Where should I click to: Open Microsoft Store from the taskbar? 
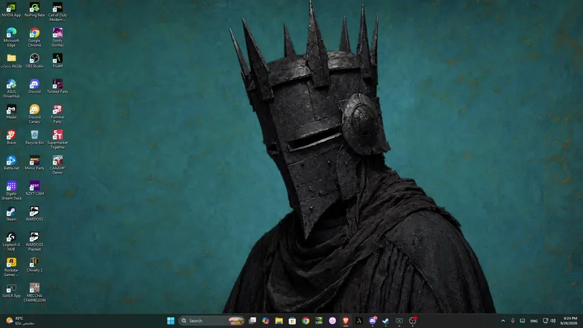pyautogui.click(x=293, y=320)
